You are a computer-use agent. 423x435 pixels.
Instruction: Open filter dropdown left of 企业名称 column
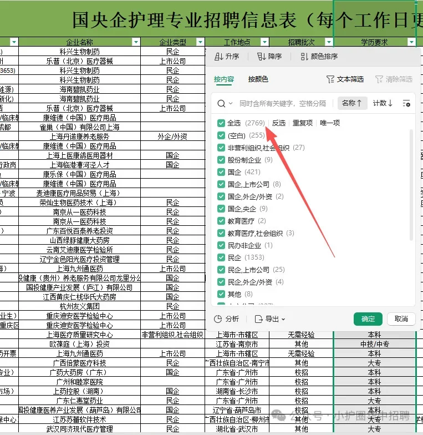point(14,42)
